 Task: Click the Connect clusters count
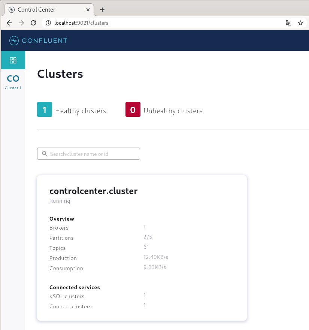(145, 305)
